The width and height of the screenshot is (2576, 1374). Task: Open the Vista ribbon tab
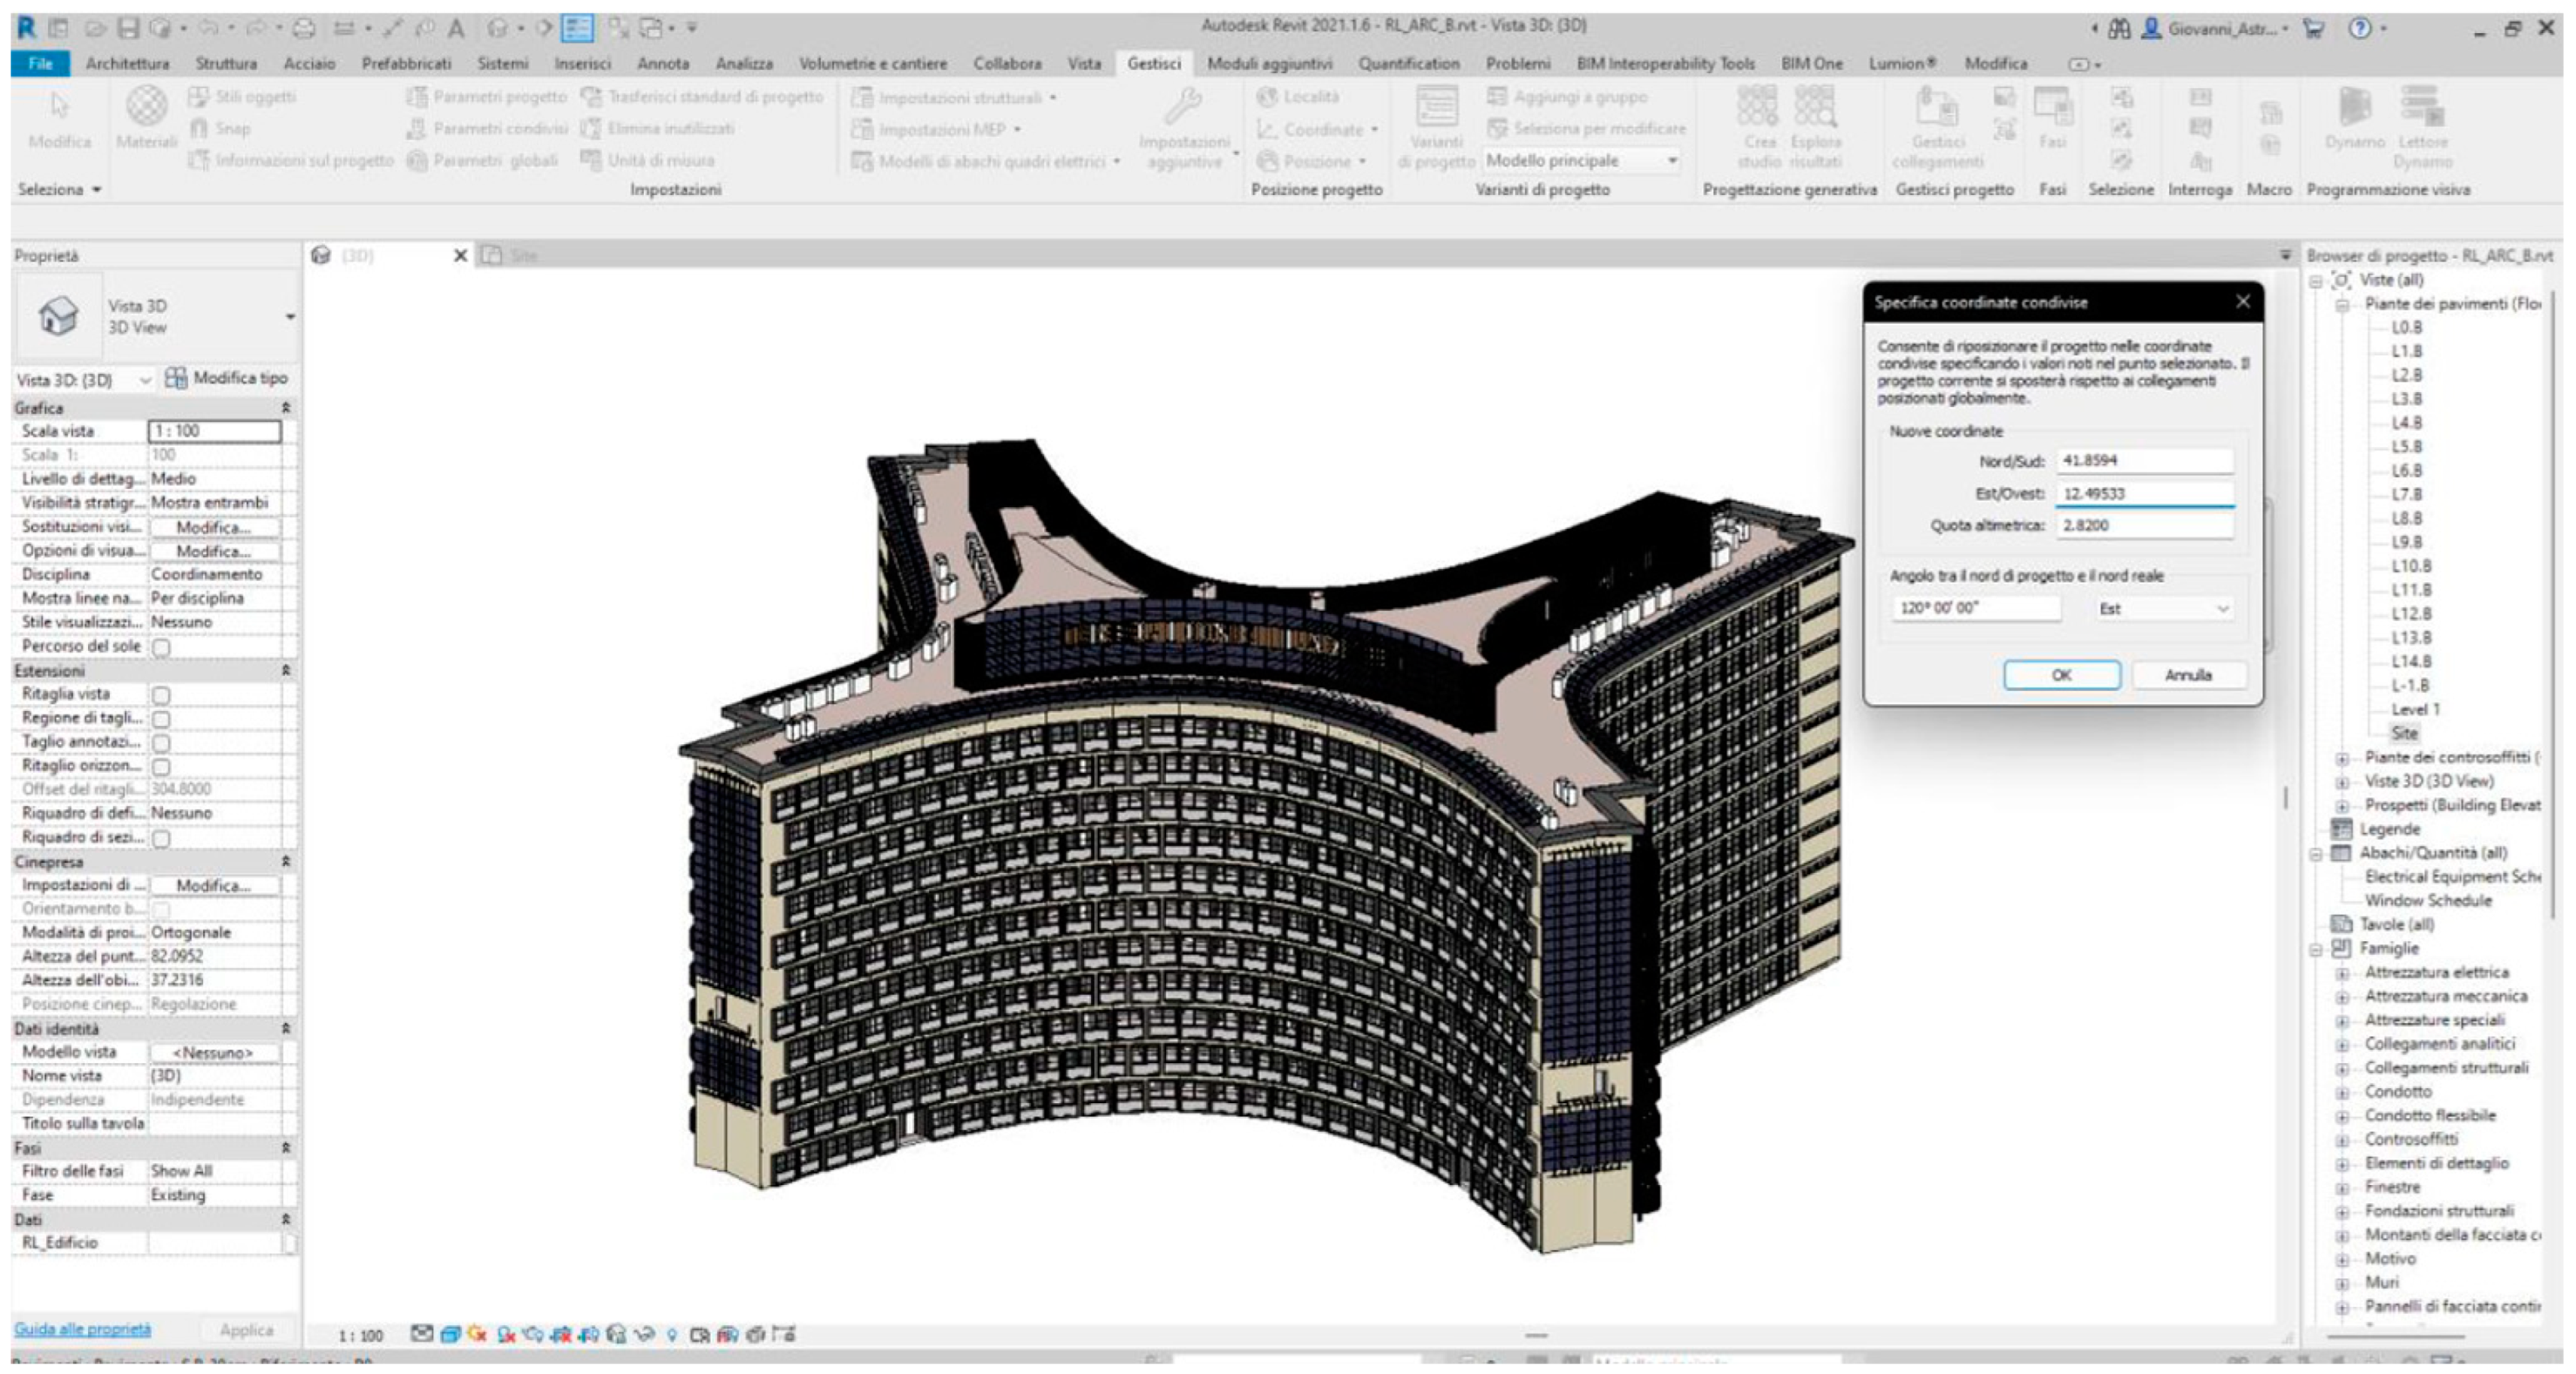[x=1083, y=64]
